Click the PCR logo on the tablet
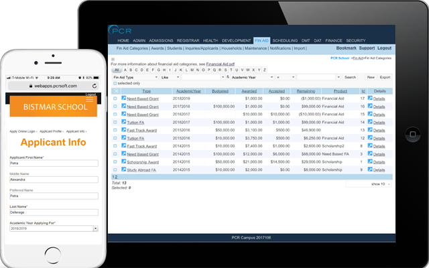 click(x=120, y=30)
